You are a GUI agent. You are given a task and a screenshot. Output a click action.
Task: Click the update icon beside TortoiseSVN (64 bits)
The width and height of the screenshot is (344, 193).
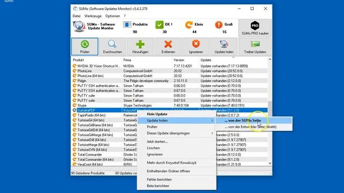pyautogui.click(x=75, y=150)
